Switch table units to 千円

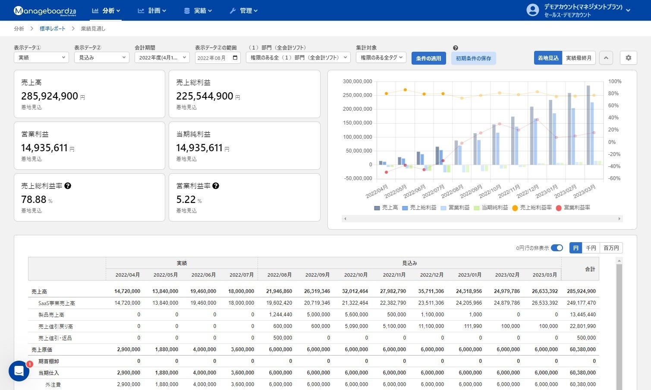click(x=591, y=248)
